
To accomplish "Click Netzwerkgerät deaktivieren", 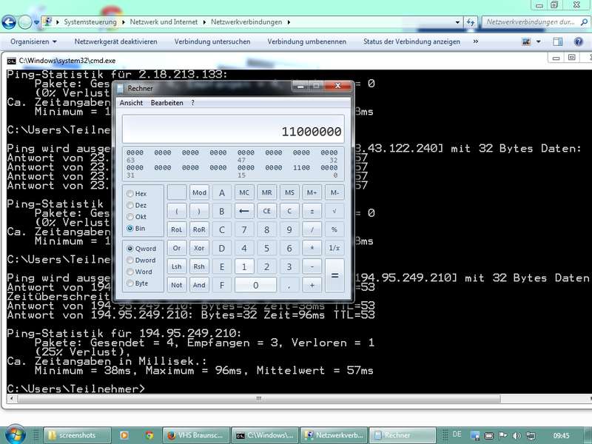I will coord(115,41).
